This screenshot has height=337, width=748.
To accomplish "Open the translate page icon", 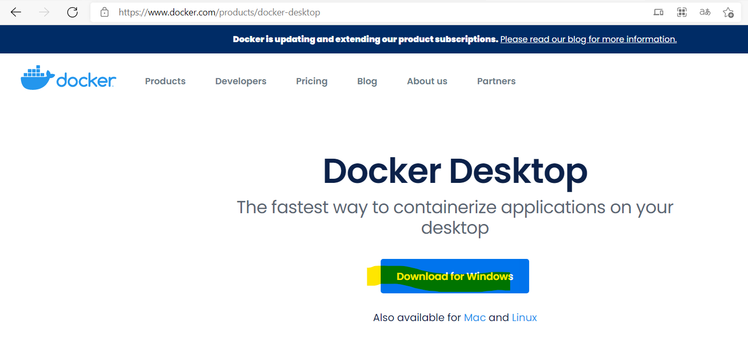I will [705, 12].
